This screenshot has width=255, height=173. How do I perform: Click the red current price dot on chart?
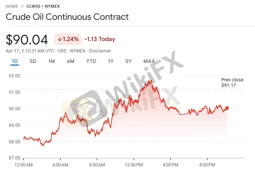tap(227, 108)
